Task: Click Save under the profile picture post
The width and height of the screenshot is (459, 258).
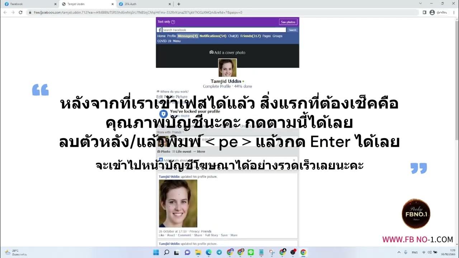Action: [x=224, y=235]
